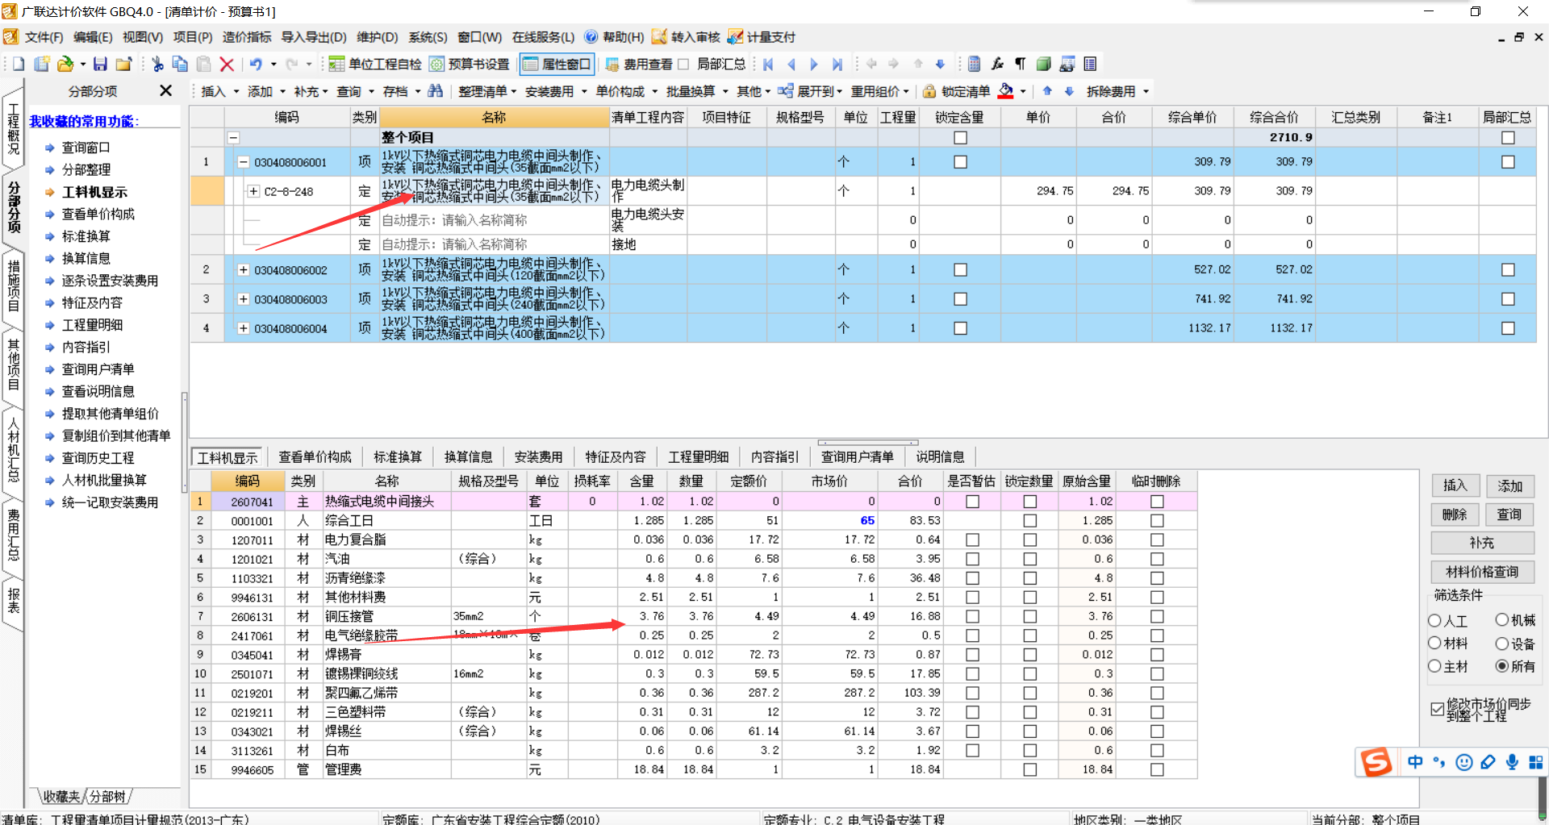The image size is (1549, 825).
Task: Go to last record navigation icon
Action: (837, 65)
